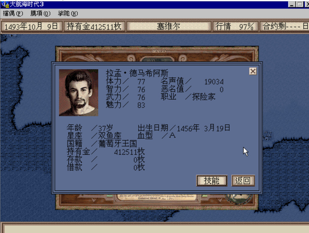Open the second menu labeled (O)

pyautogui.click(x=40, y=14)
